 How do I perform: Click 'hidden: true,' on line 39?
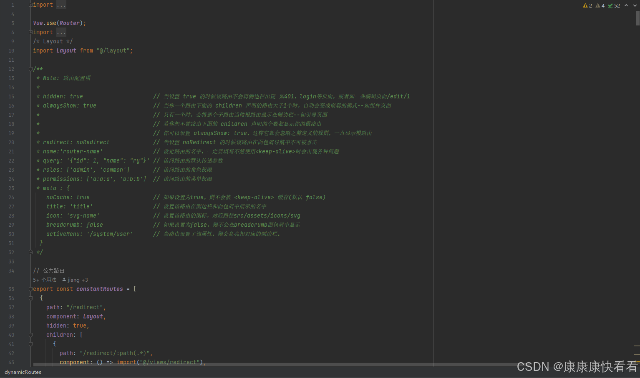coord(68,326)
